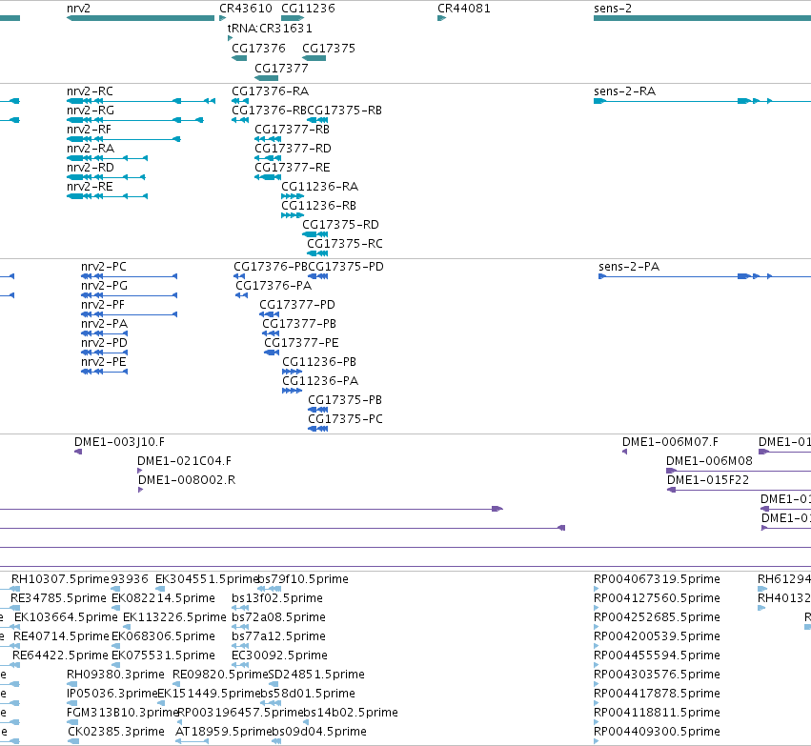Select the RP004127560.5prime EST label
This screenshot has height=746, width=811.
657,598
